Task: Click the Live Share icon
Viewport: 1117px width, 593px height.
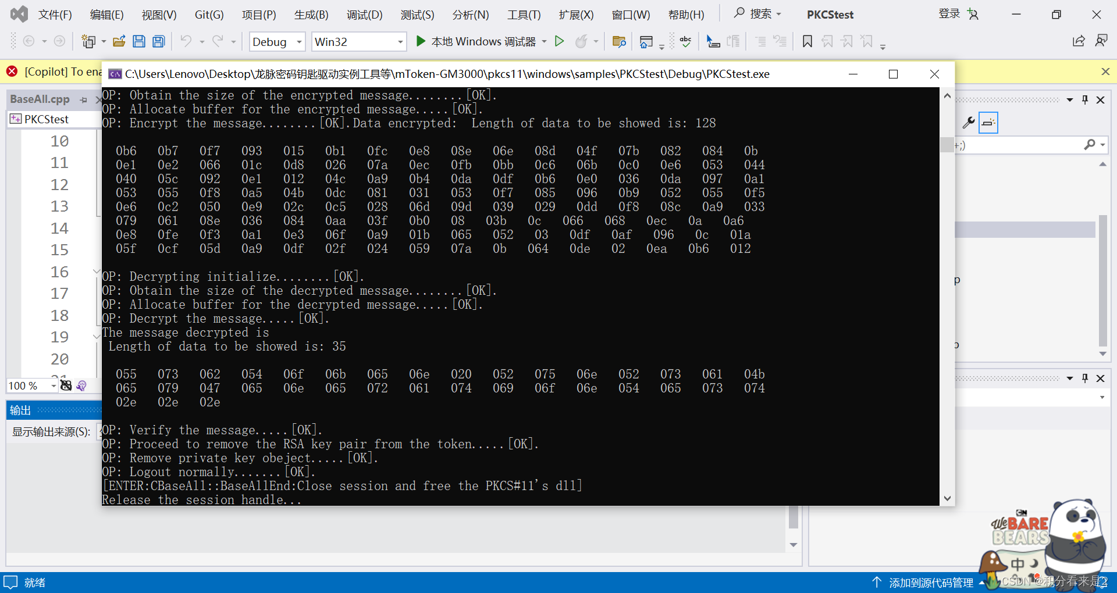Action: point(1079,41)
